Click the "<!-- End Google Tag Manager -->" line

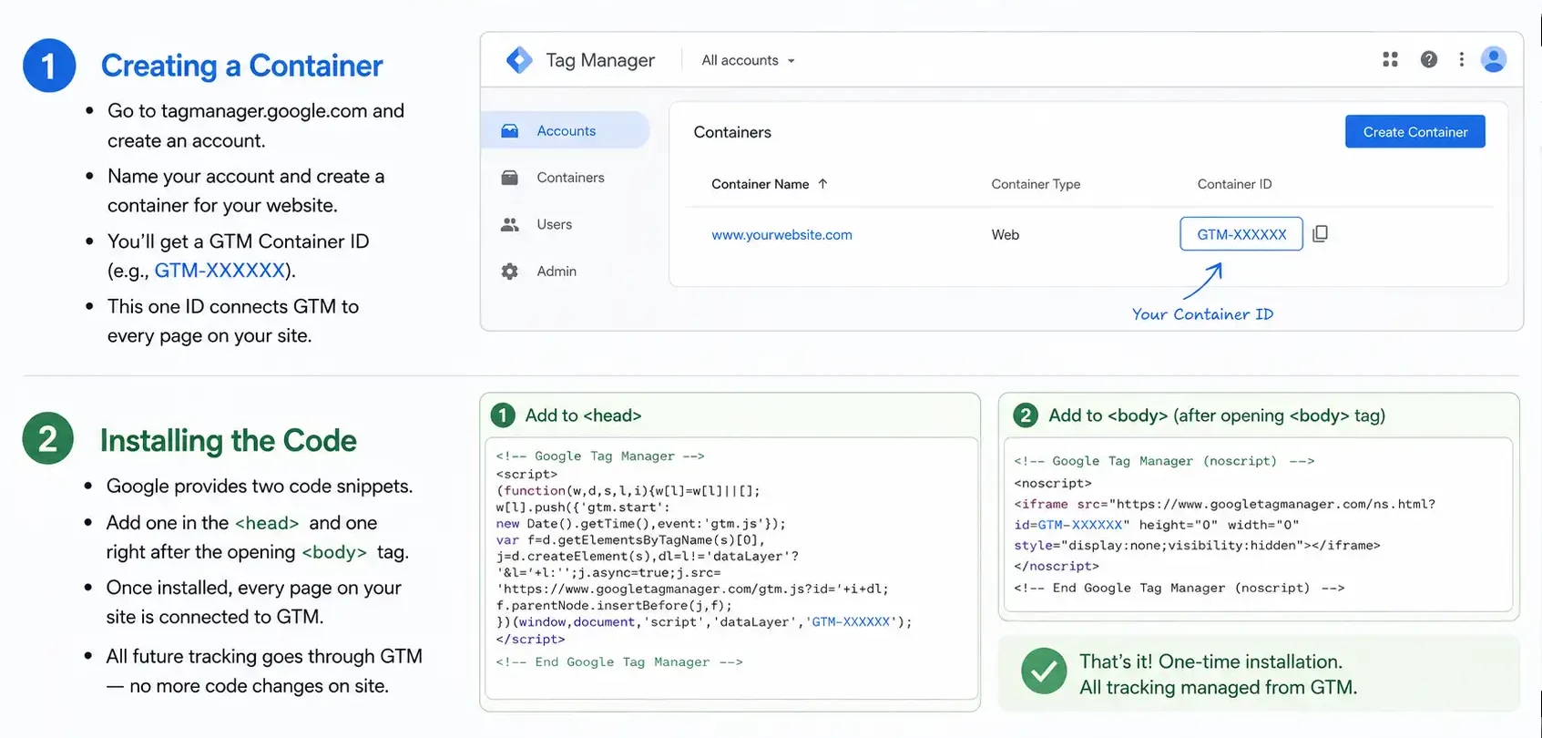click(x=619, y=662)
